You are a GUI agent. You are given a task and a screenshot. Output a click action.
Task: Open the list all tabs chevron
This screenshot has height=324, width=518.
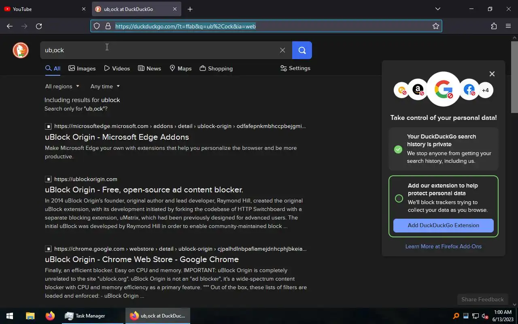point(438,9)
